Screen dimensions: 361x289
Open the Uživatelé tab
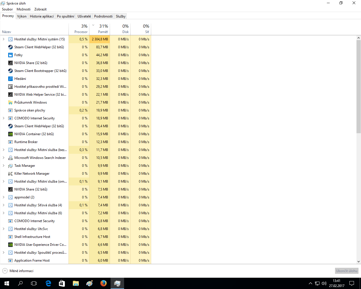[x=84, y=16]
